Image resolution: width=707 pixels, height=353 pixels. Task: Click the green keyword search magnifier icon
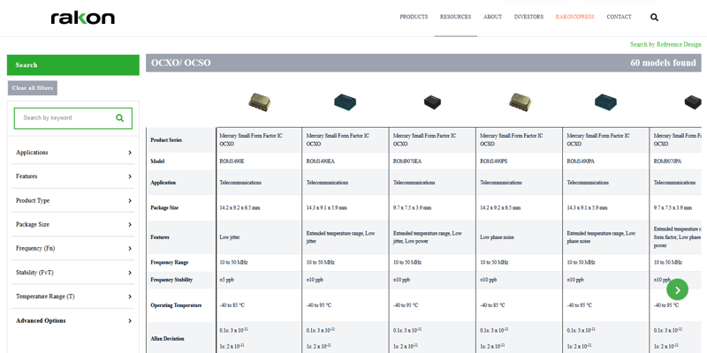click(119, 118)
